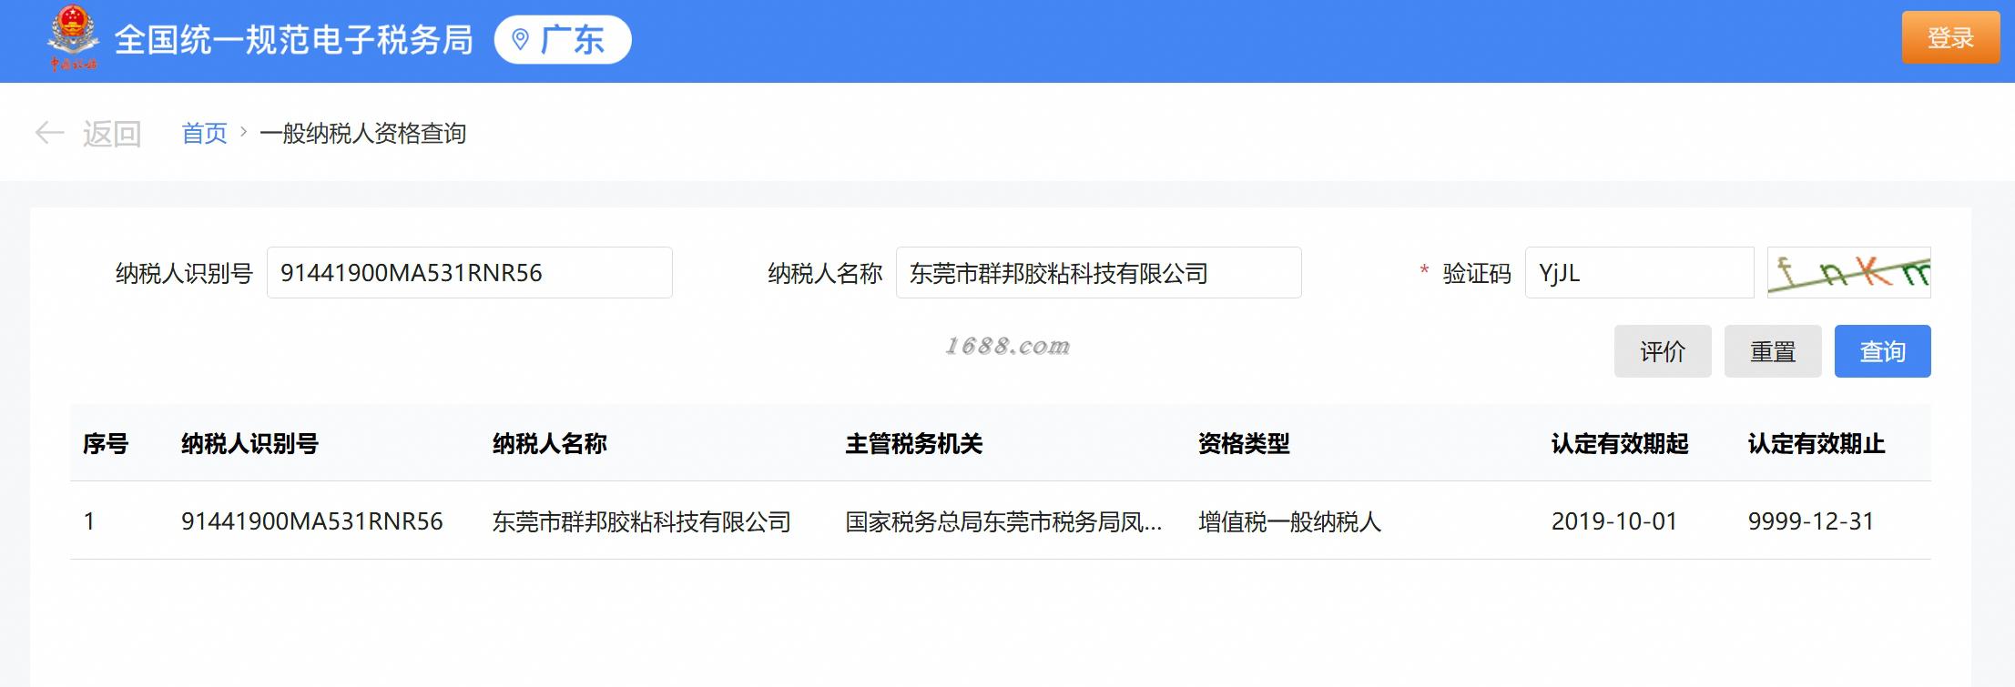This screenshot has width=2015, height=687.
Task: Focus the 验证码 input field
Action: [x=1639, y=272]
